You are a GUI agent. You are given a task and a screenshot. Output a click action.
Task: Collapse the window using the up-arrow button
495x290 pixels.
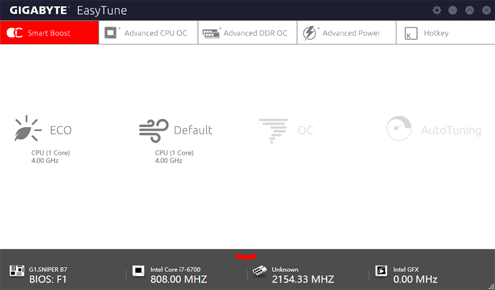pos(470,10)
